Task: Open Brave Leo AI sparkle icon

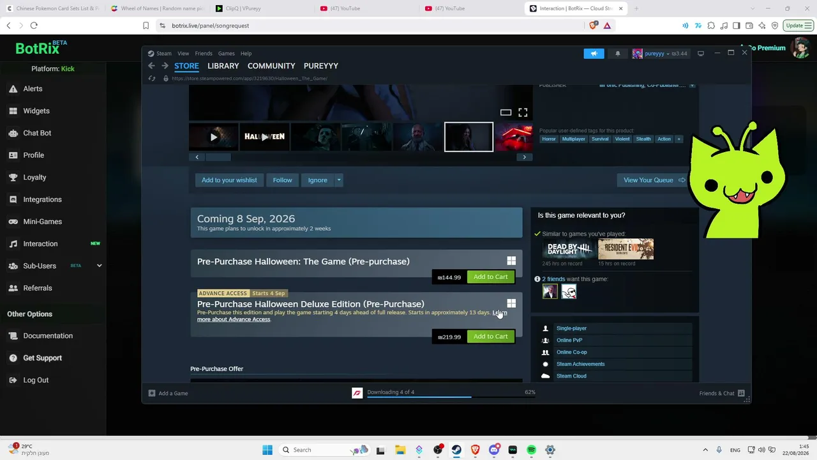Action: (x=762, y=26)
